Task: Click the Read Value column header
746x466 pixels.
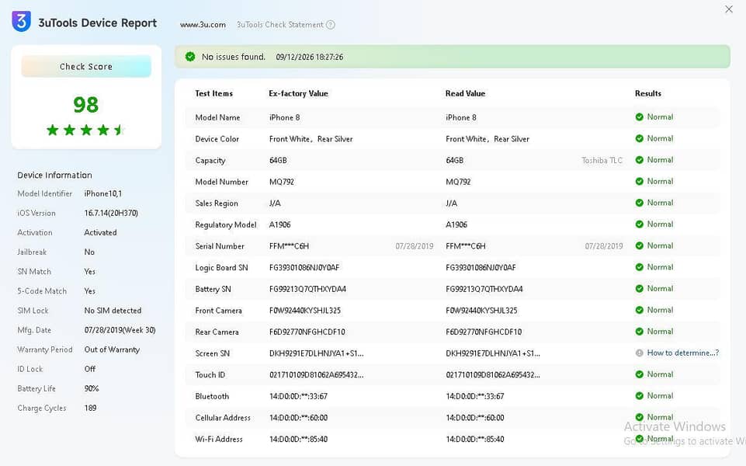Action: 465,93
